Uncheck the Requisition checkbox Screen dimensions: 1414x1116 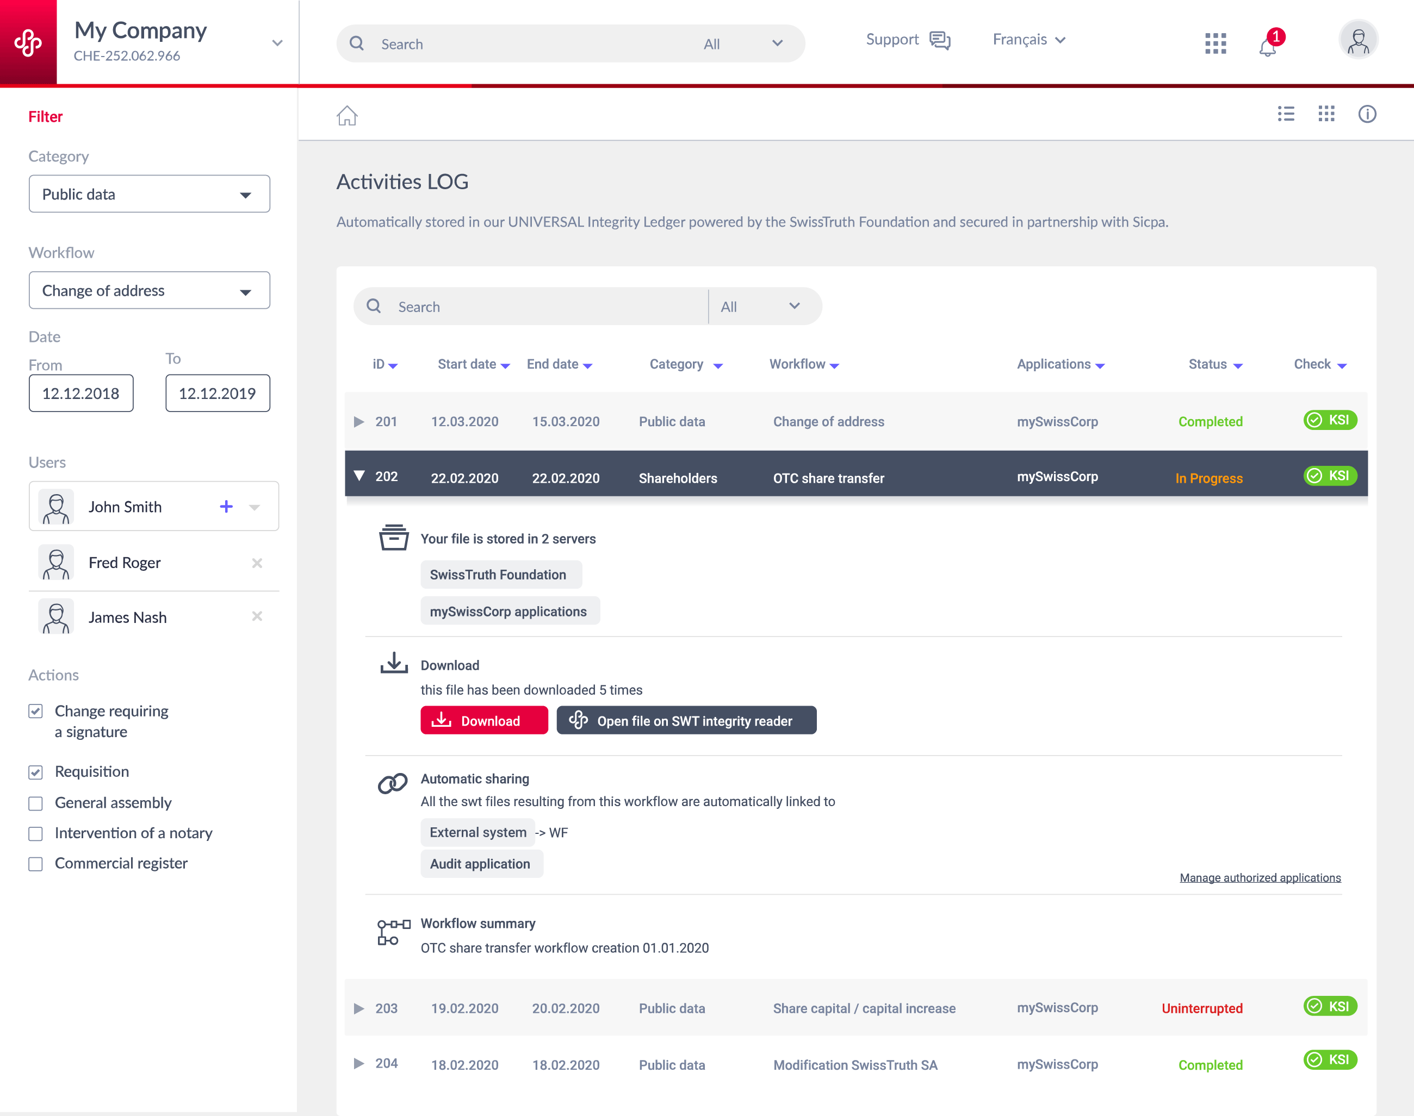coord(35,772)
